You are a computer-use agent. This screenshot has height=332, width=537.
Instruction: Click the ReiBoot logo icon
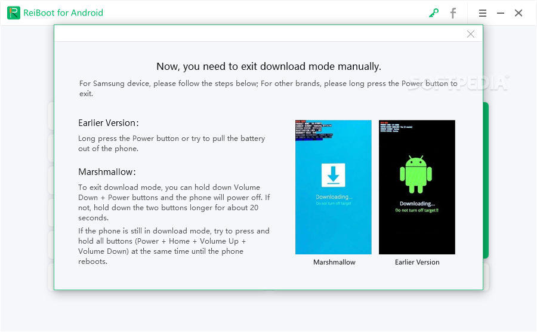coord(14,13)
